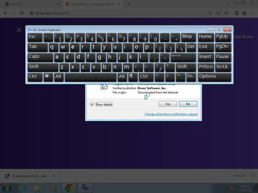Screen dimensions: 258x193
Task: Click the Windows logo key on keyboard
Action: click(x=48, y=77)
